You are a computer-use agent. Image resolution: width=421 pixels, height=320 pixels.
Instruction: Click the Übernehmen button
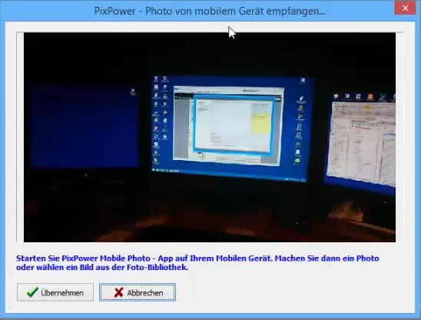coord(55,292)
